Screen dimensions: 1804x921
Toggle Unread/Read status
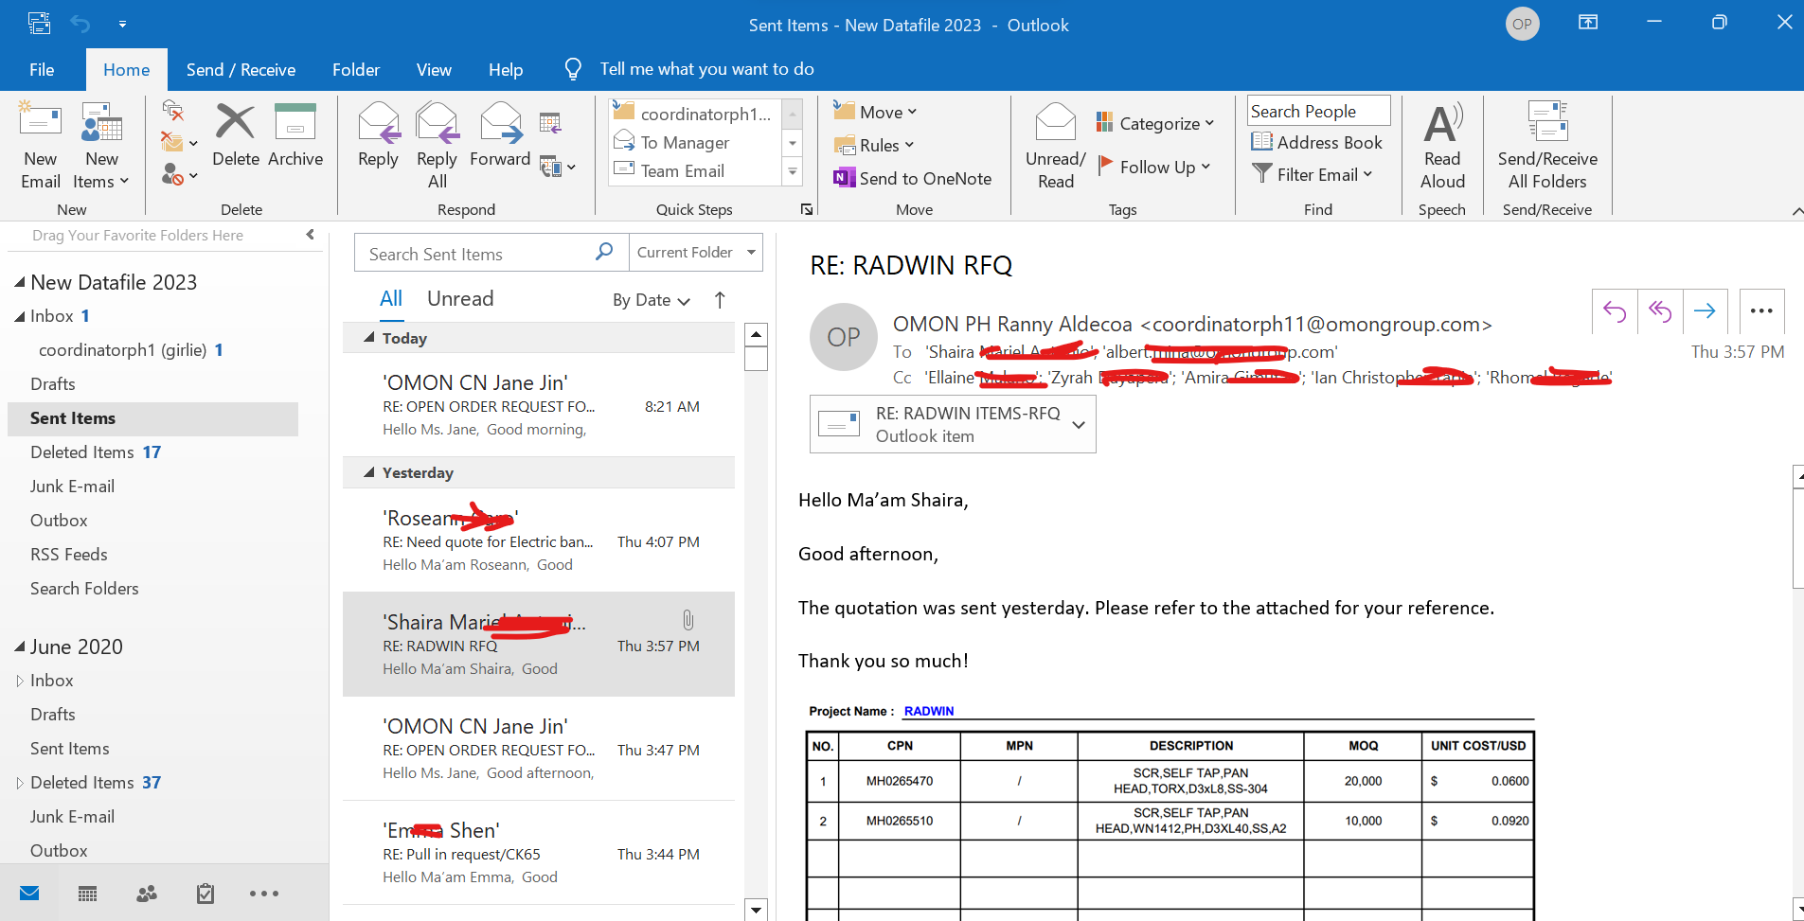tap(1055, 147)
